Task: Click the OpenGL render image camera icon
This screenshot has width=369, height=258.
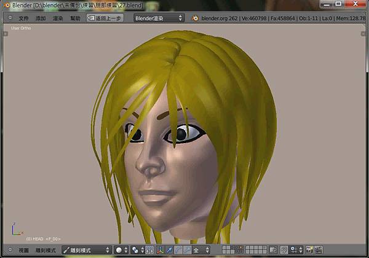Action: pyautogui.click(x=309, y=250)
